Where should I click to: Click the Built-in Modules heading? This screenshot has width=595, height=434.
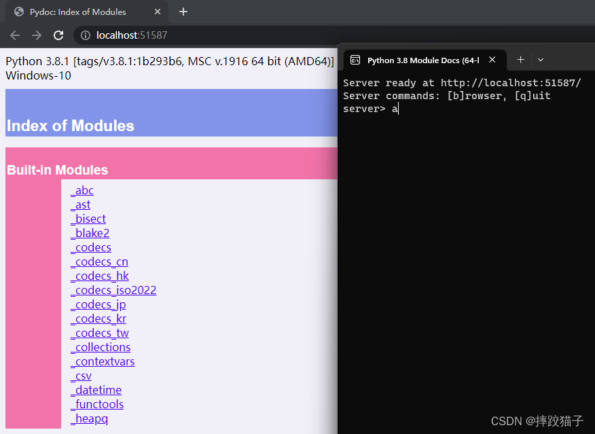(57, 170)
